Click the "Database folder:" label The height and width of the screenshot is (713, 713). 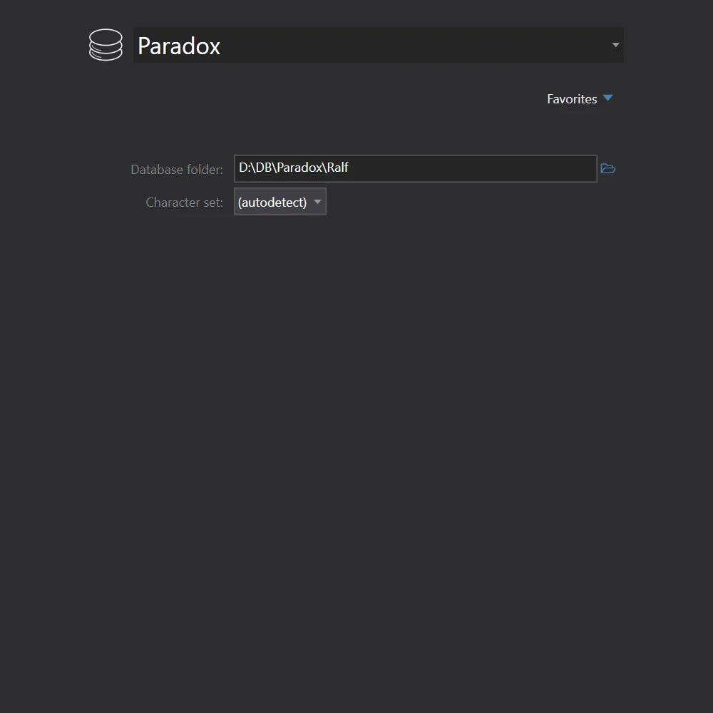[177, 170]
